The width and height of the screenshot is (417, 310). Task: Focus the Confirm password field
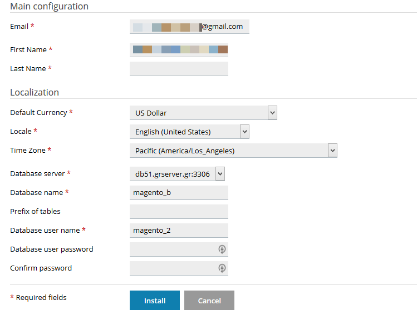click(x=179, y=268)
